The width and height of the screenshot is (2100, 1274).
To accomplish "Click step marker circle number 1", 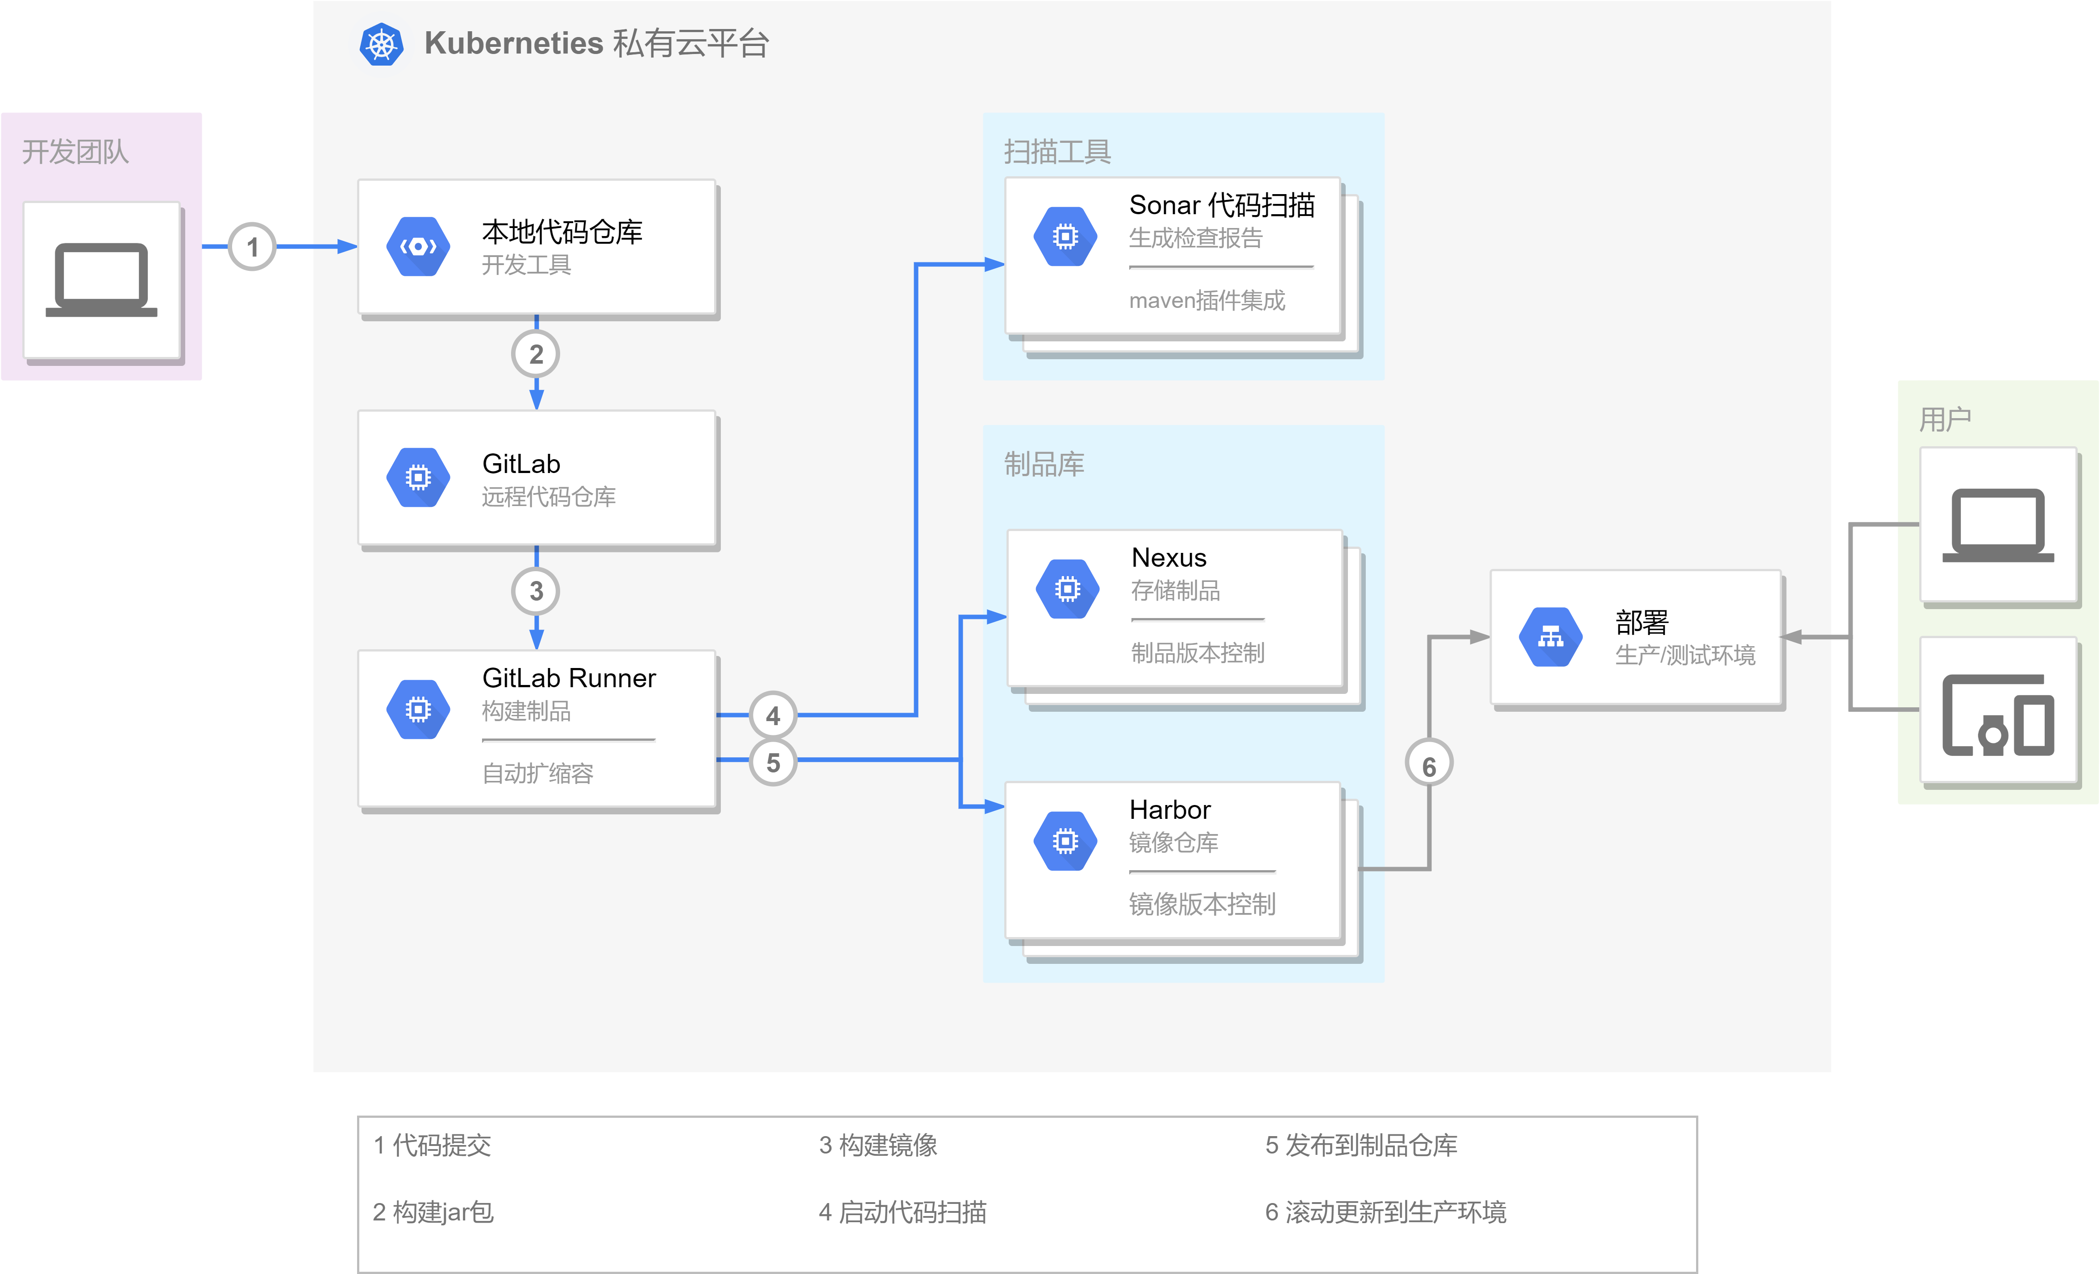I will (x=252, y=247).
